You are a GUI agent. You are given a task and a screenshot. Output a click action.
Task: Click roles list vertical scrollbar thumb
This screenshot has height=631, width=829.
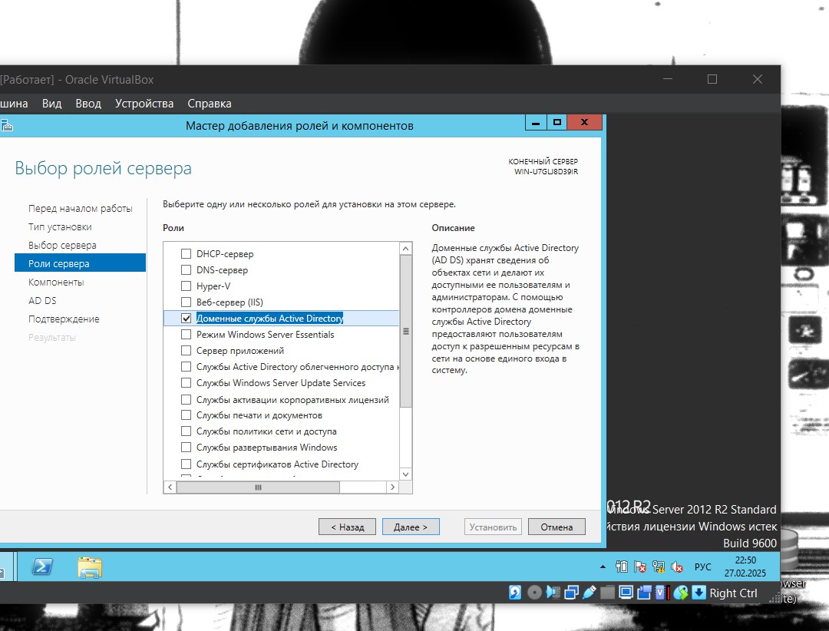coord(405,332)
